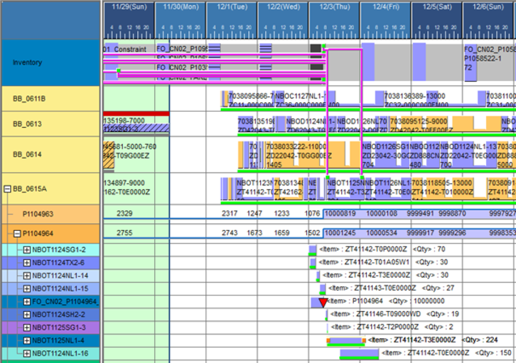Expand the NBOT1125SG1-3 order node
516x363 pixels.
tap(27, 328)
